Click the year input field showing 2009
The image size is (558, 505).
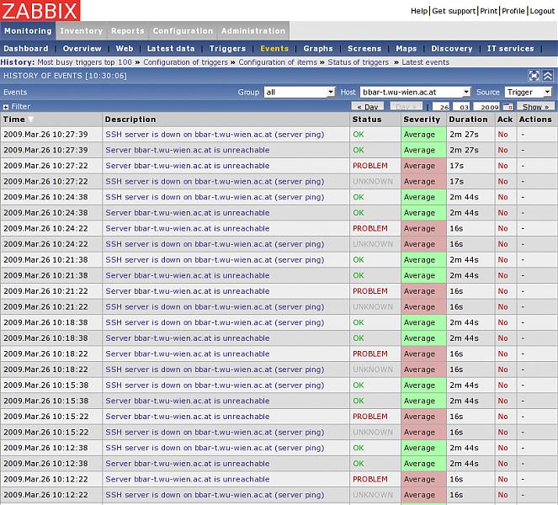(486, 107)
